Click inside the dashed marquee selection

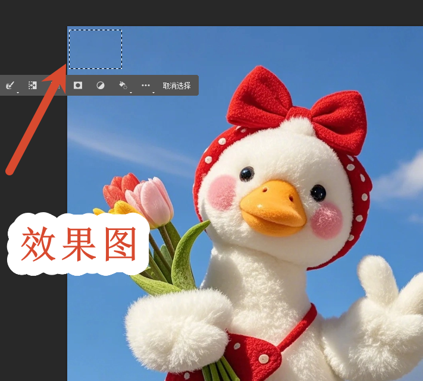point(96,49)
